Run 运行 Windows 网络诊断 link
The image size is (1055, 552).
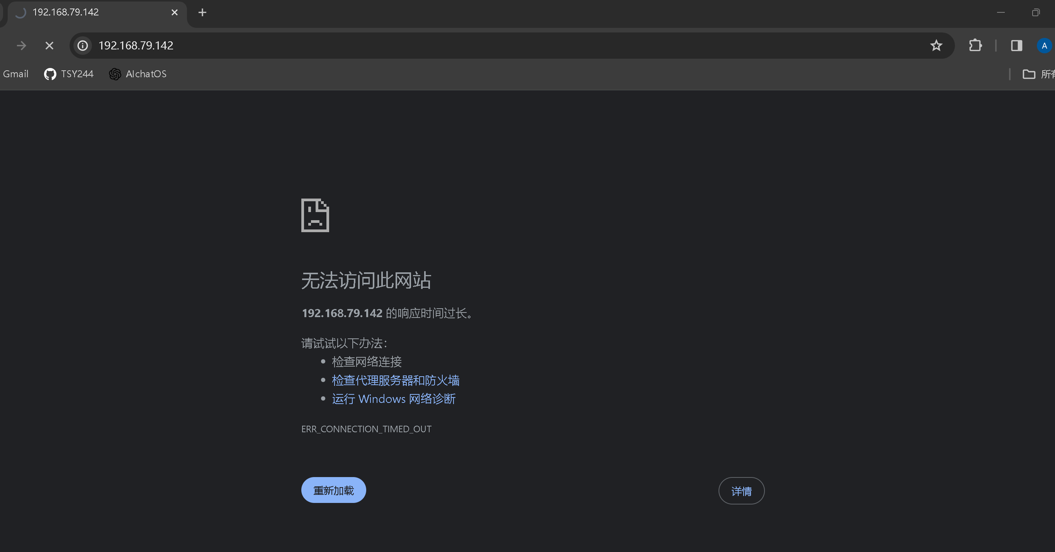(x=394, y=399)
